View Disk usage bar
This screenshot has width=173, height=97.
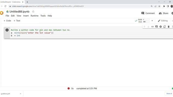(x=146, y=22)
